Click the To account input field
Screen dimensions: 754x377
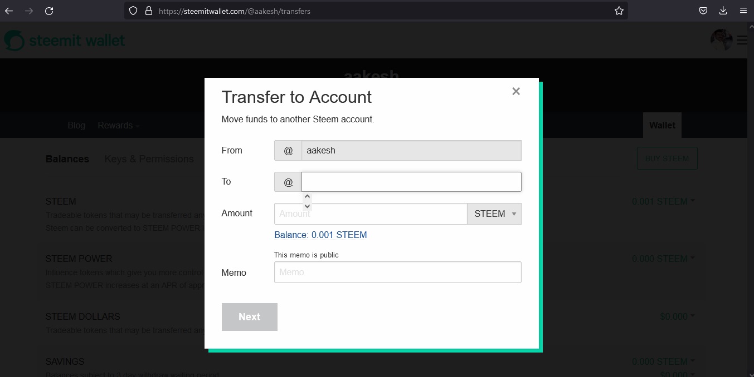coord(411,182)
